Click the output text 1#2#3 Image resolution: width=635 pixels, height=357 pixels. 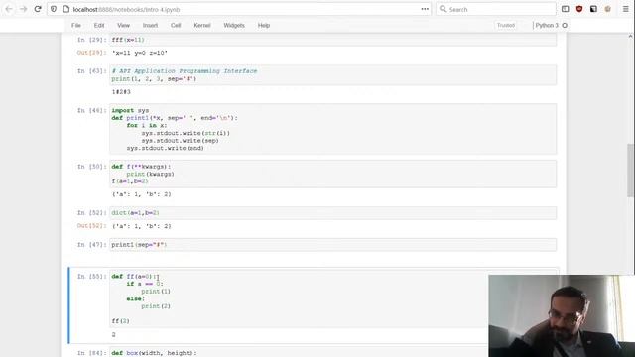coord(121,92)
